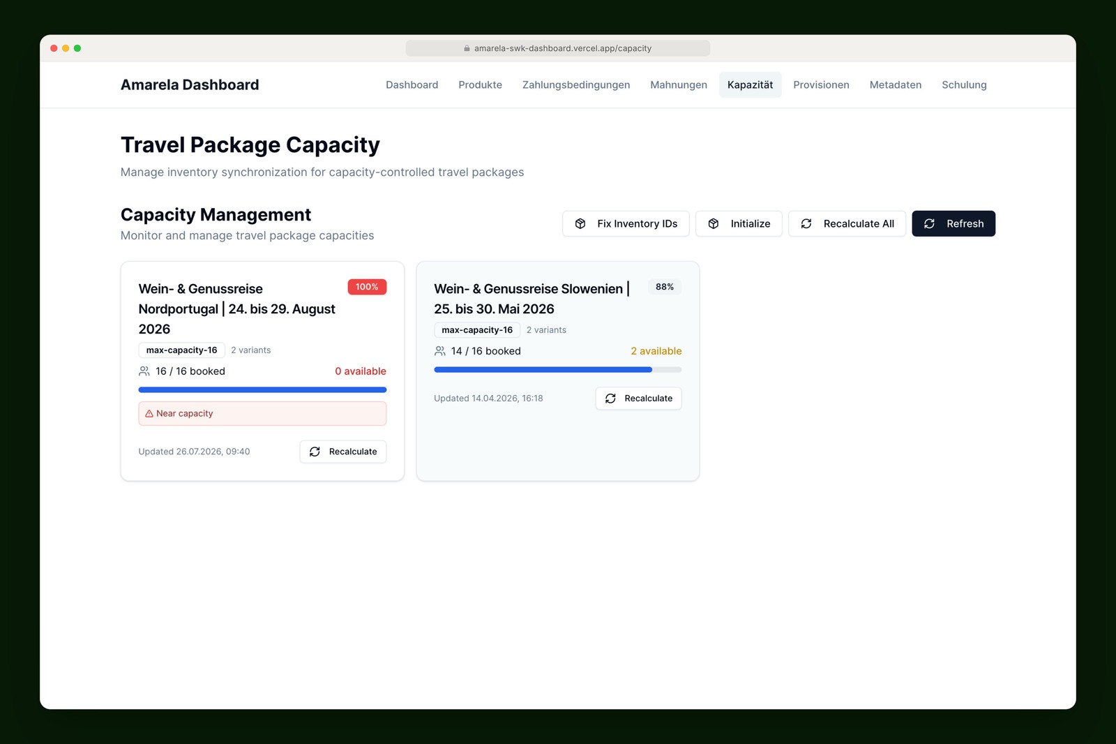Click the Nordportugal card title
1116x744 pixels.
237,308
